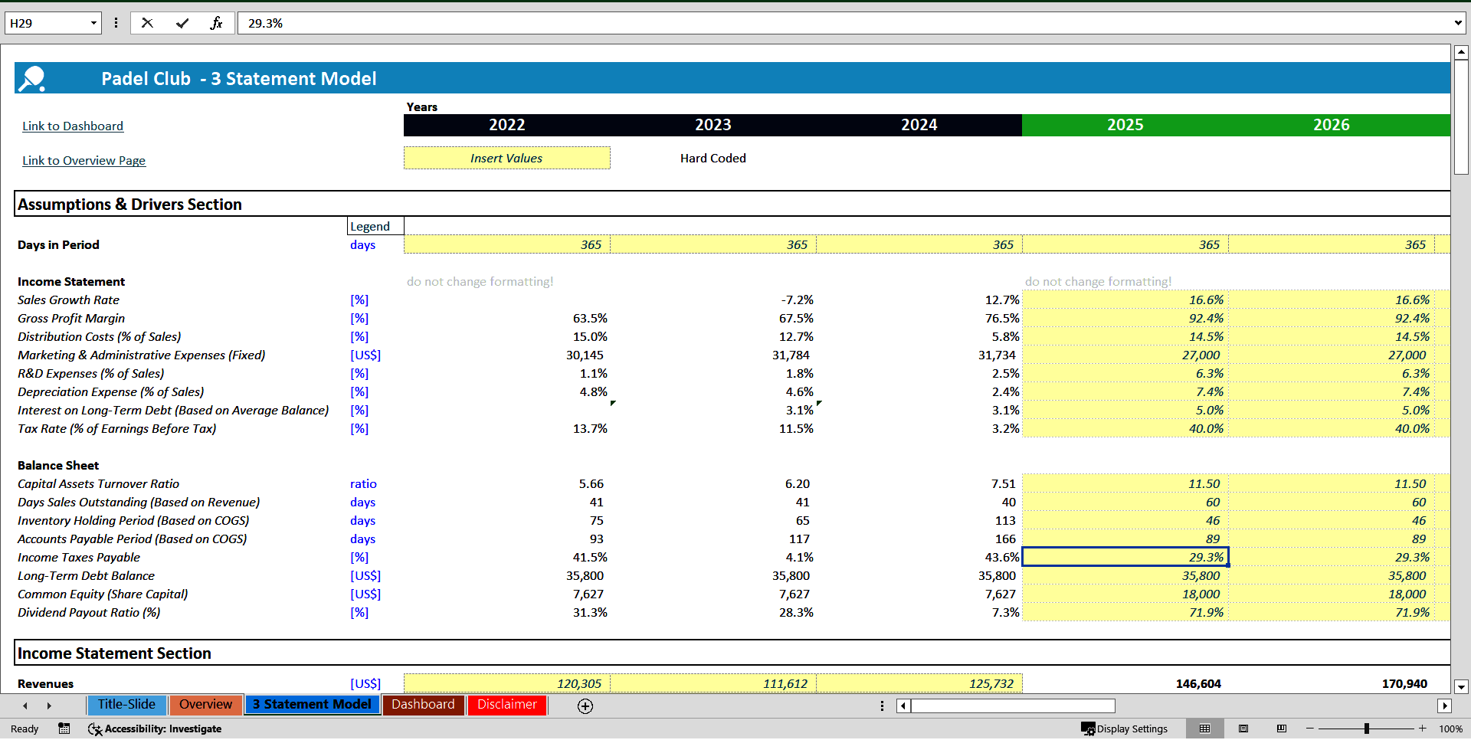Open the Name Box dropdown
Image resolution: width=1471 pixels, height=740 pixels.
pyautogui.click(x=93, y=23)
